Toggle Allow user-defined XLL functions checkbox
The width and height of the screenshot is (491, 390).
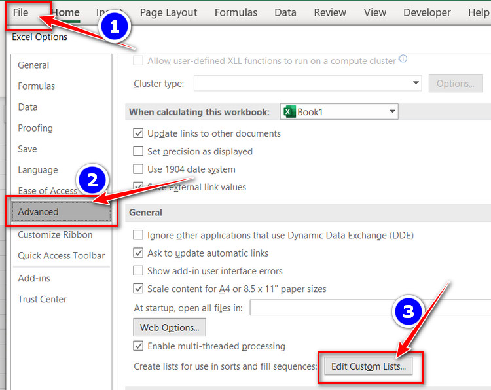click(138, 61)
